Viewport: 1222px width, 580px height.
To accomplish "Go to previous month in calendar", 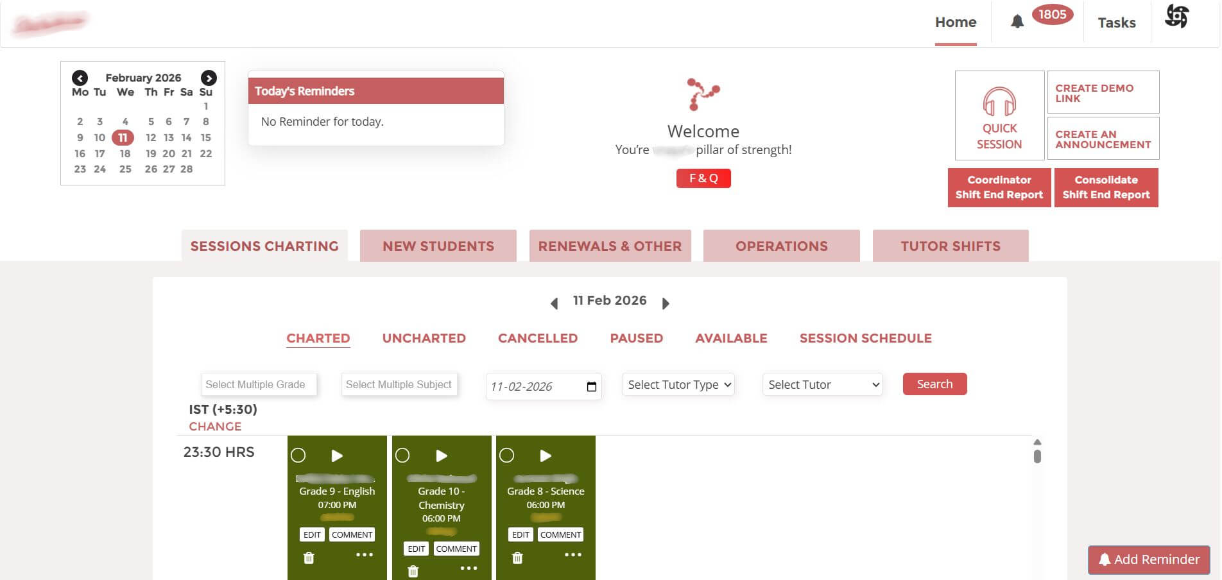I will coord(80,78).
